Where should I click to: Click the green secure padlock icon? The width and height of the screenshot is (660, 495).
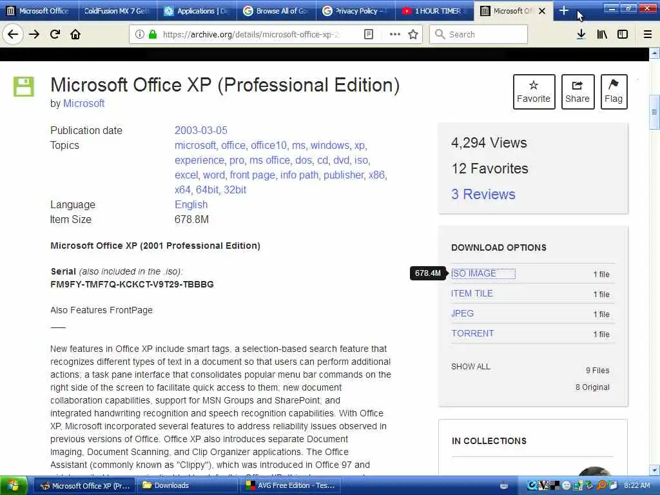(x=153, y=35)
